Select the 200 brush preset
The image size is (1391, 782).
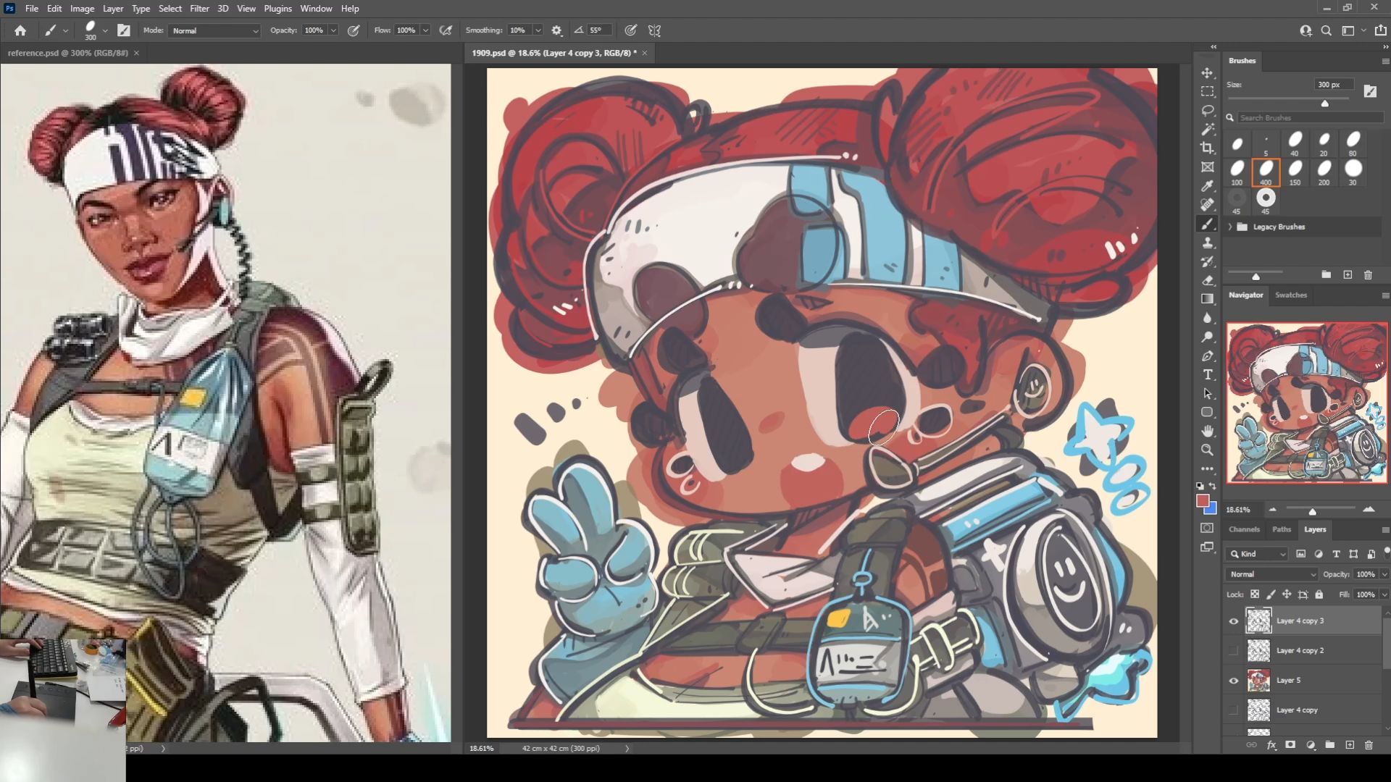[x=1324, y=172]
